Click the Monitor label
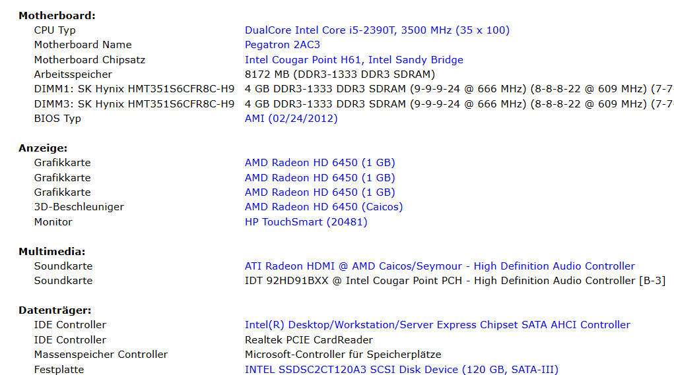The height and width of the screenshot is (375, 674). click(53, 222)
